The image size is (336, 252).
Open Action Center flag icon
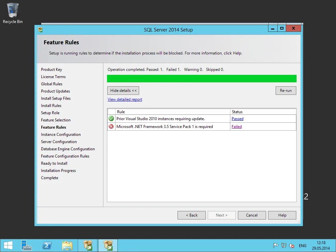(x=276, y=245)
